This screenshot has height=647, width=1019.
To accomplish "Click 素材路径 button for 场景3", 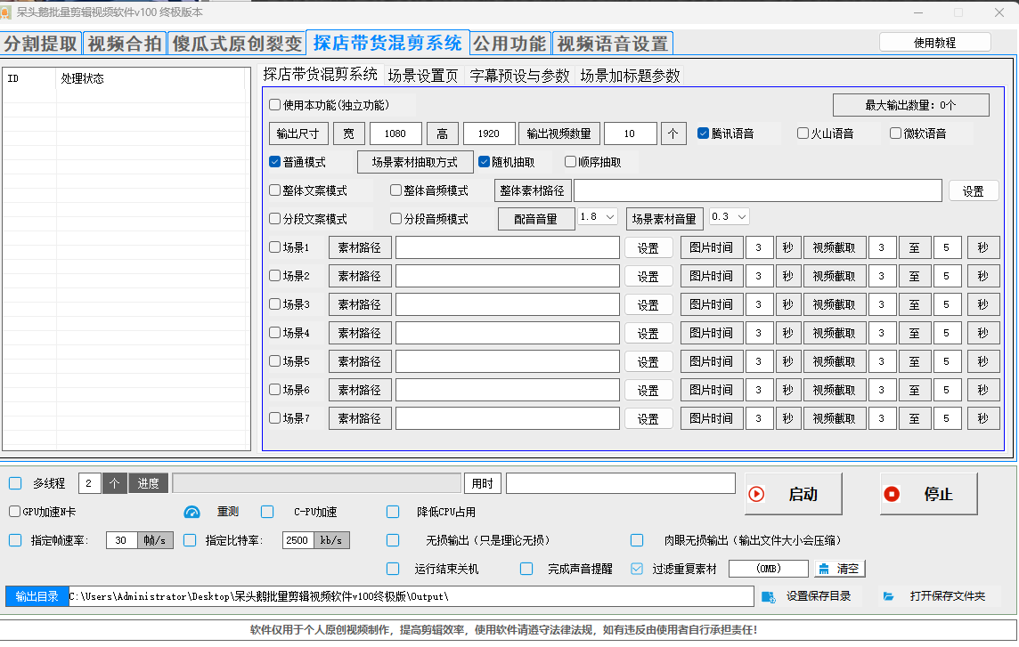I will point(360,304).
